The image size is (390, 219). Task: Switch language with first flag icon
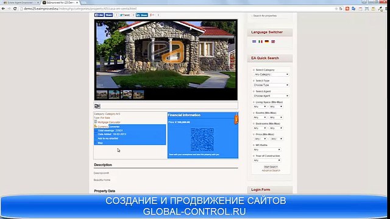(254, 41)
